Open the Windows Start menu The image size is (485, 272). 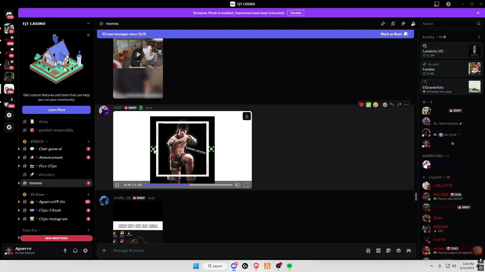[196, 266]
